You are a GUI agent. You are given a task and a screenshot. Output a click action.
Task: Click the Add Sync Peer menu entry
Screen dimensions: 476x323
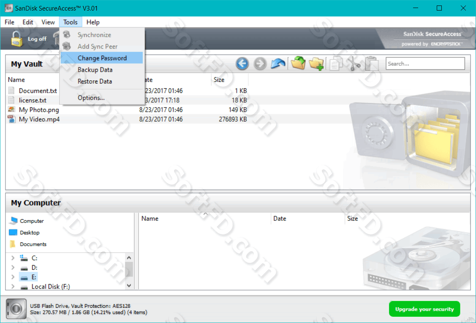pyautogui.click(x=101, y=46)
